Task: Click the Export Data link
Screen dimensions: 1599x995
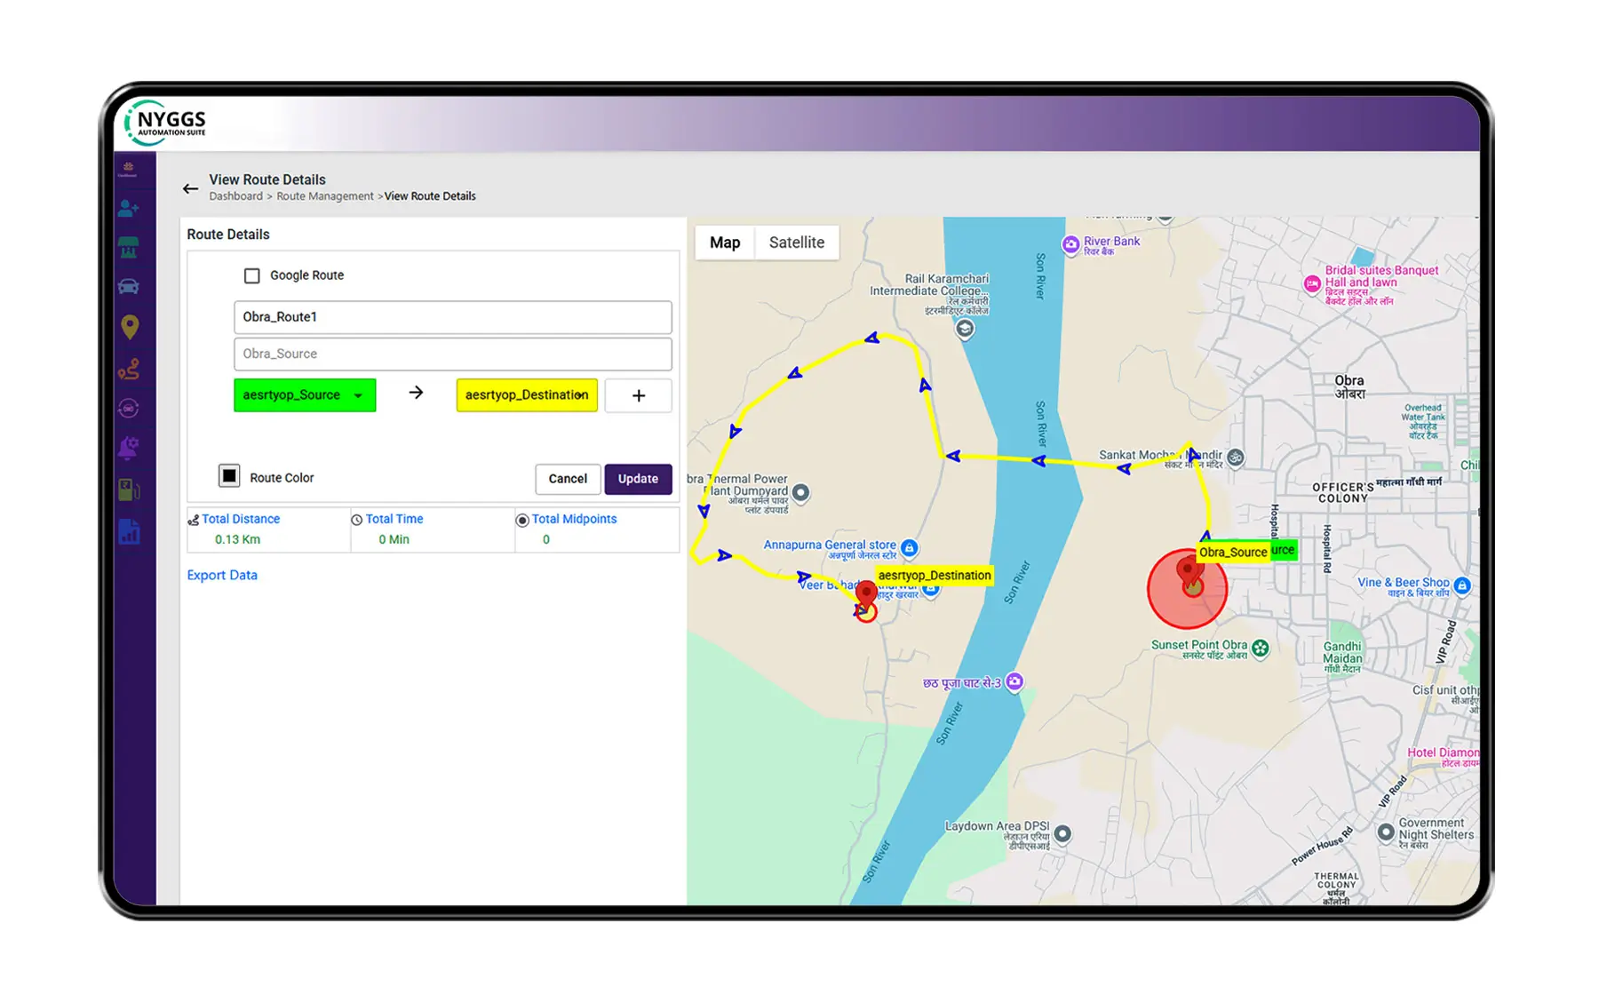Action: click(x=221, y=575)
